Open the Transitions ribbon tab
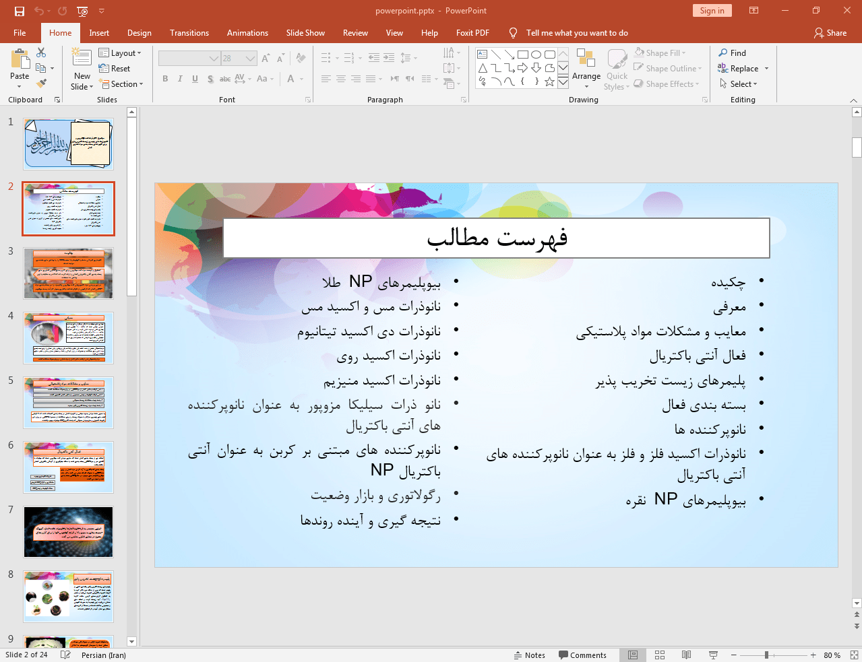The image size is (862, 662). click(x=189, y=33)
